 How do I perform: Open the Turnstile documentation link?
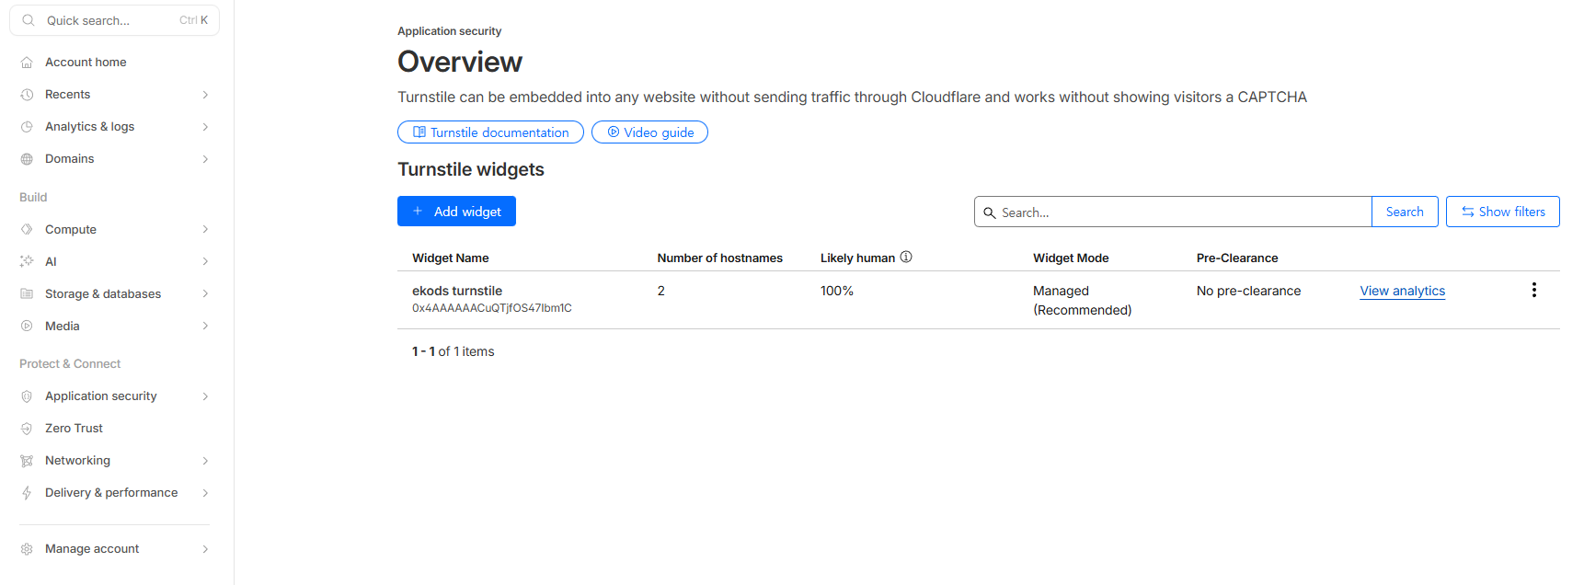pyautogui.click(x=490, y=132)
